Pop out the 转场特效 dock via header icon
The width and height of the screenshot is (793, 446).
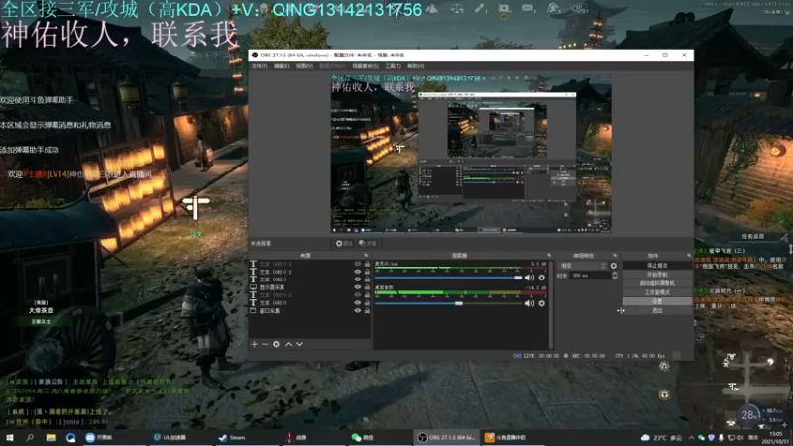pos(615,256)
